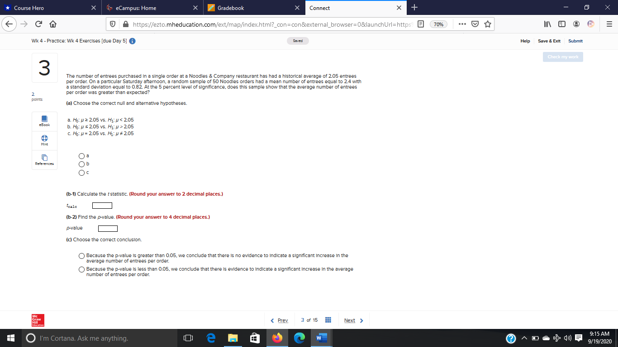Screen dimensions: 618x347
Task: Choose the p-value less than 0.05 conclusion
Action: click(x=81, y=269)
